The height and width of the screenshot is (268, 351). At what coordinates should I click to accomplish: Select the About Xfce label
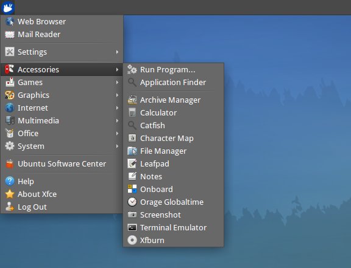pos(37,194)
